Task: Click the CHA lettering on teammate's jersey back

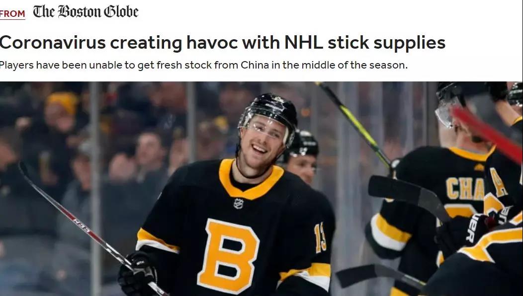Action: pos(466,189)
